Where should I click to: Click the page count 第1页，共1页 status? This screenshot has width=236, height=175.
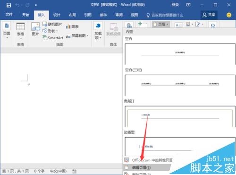click(x=16, y=171)
